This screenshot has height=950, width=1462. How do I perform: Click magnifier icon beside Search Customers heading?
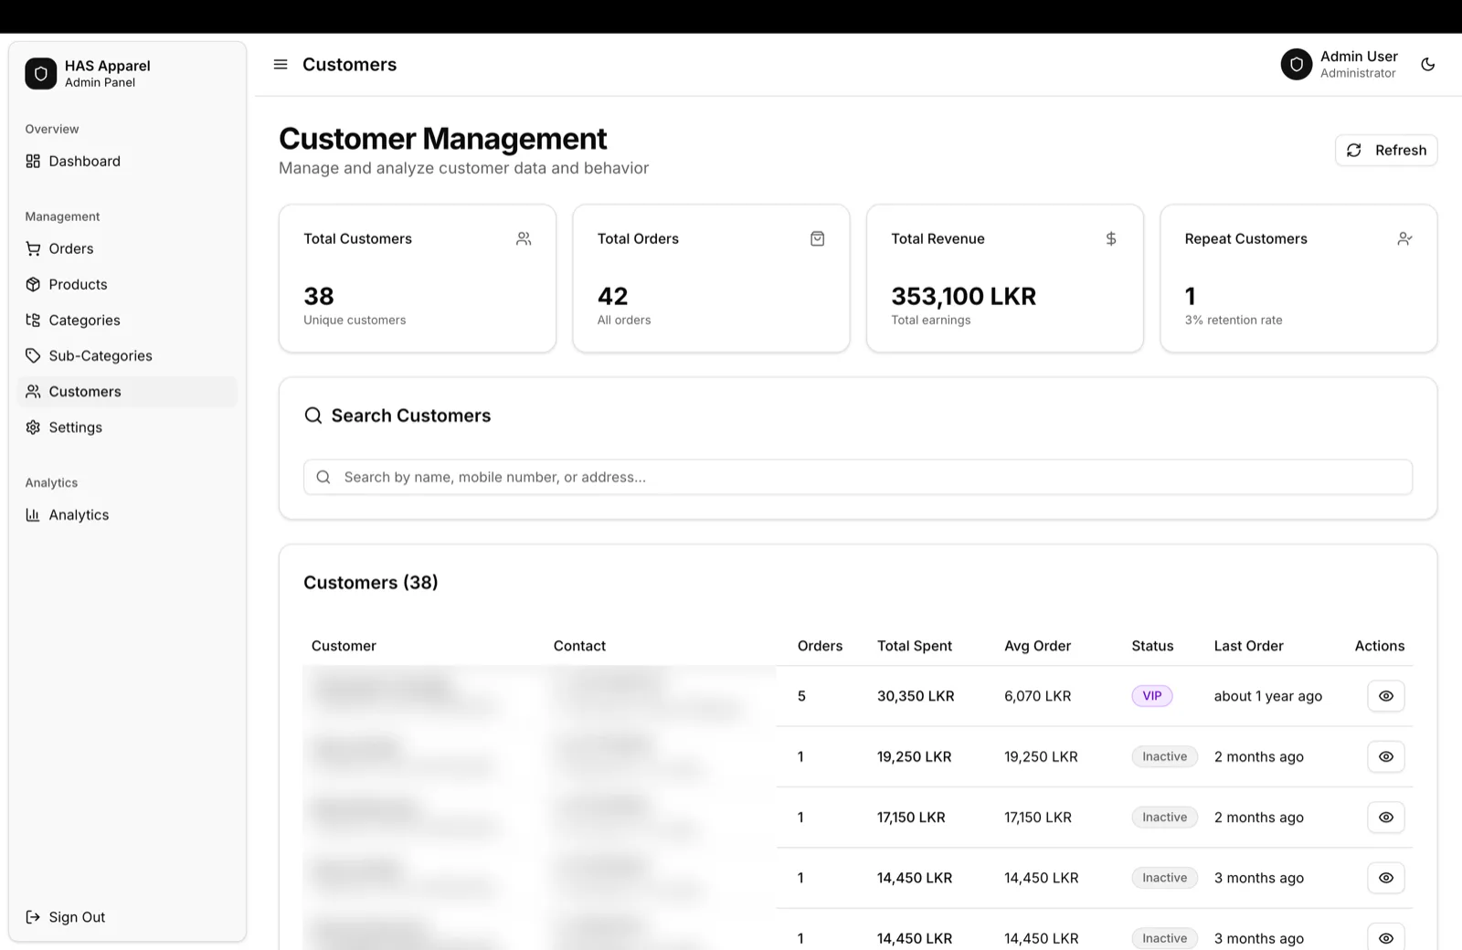click(313, 416)
